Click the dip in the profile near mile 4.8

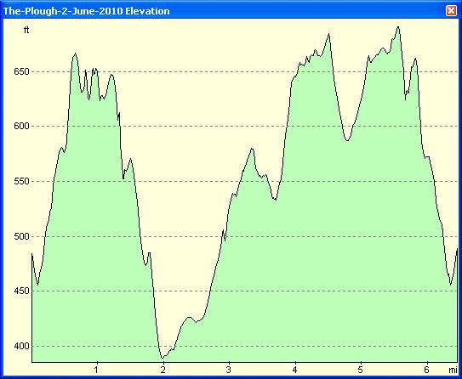coord(347,141)
